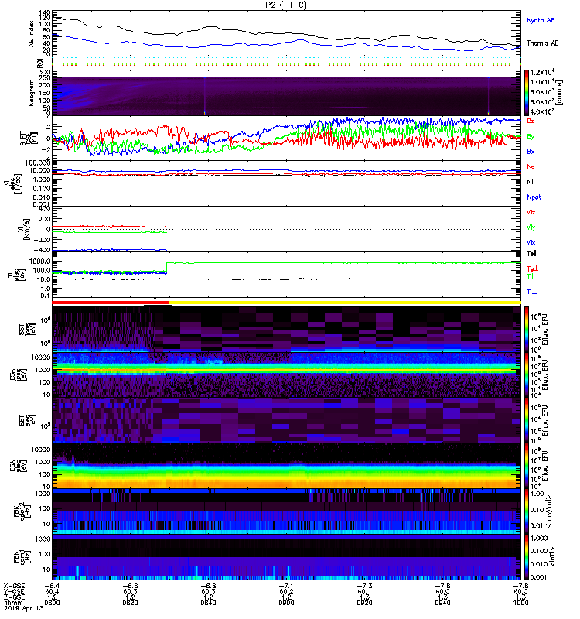Click the X-GSE row label

(x=14, y=587)
